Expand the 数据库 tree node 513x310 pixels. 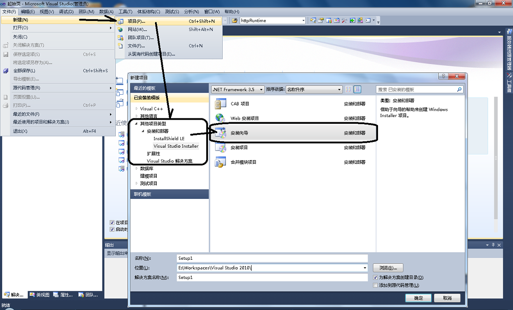point(136,168)
